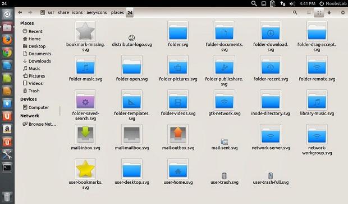The image size is (348, 204).
Task: Launch Chrome from the dock
Action: [7, 53]
